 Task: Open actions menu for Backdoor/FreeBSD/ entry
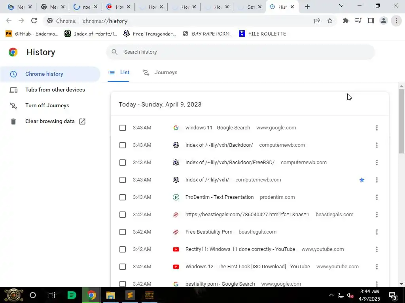pos(377,163)
